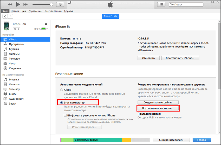Click the Обновить button

(x=148, y=58)
